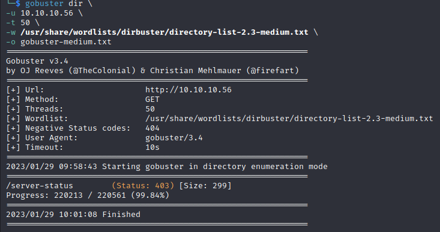Click the wordlist path after -w flag
This screenshot has width=440, height=232.
coord(164,32)
